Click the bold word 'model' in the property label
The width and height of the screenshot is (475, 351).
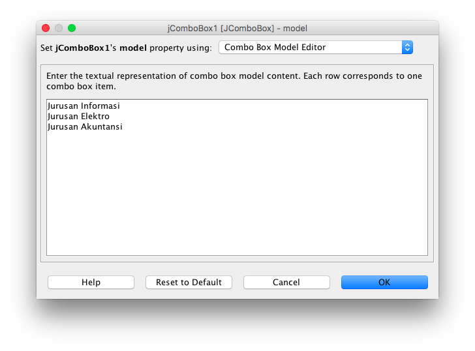coord(133,48)
